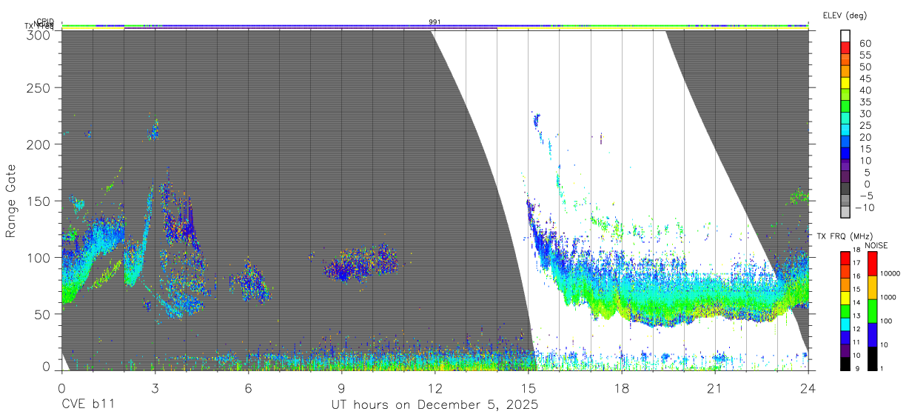Image resolution: width=909 pixels, height=420 pixels.
Task: Select the red swatch in TX FRQ bar
Action: pos(845,259)
